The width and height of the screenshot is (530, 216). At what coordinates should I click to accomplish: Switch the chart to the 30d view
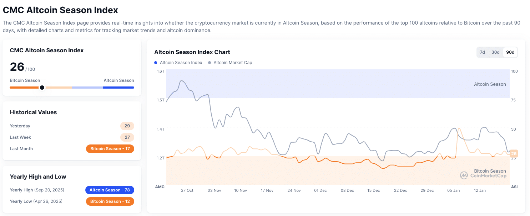pos(495,52)
